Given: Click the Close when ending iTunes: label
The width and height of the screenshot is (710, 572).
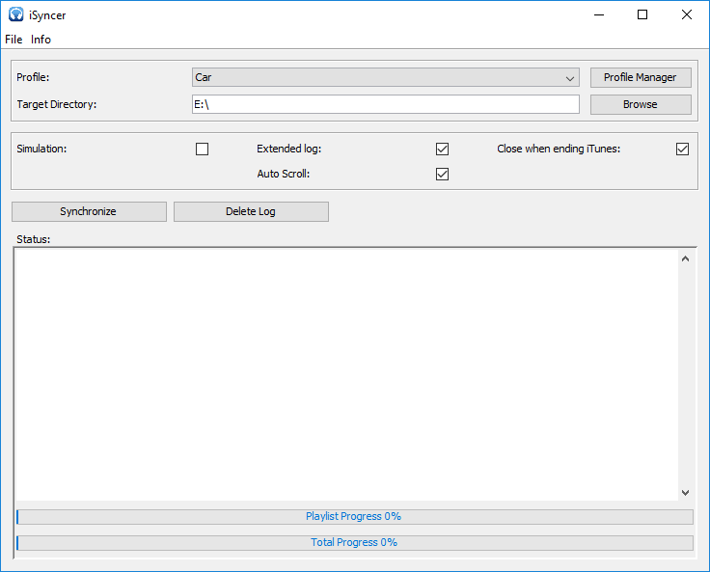Looking at the screenshot, I should point(559,149).
